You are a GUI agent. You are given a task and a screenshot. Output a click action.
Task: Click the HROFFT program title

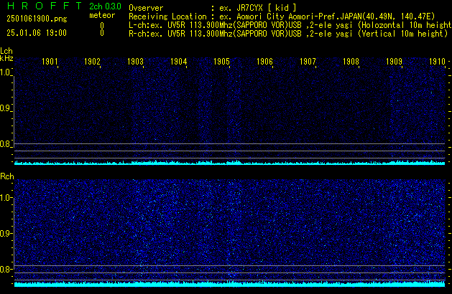(45, 6)
